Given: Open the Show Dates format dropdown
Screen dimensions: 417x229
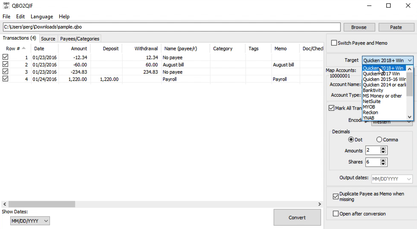Looking at the screenshot, I should click(x=30, y=221).
